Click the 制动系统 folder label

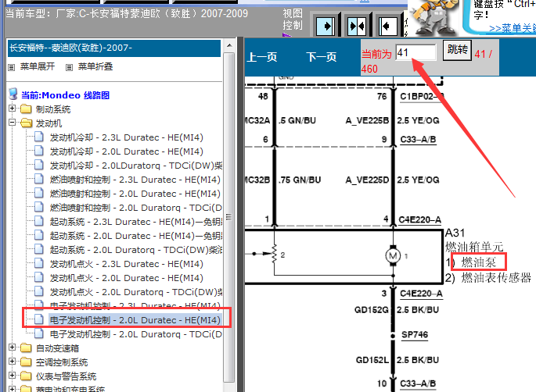click(53, 109)
